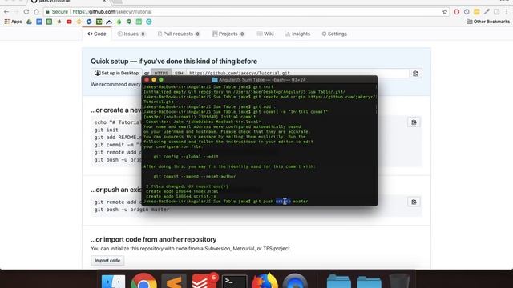
Task: Close the jakecyr/Tutorial browser tab
Action: [x=104, y=2]
